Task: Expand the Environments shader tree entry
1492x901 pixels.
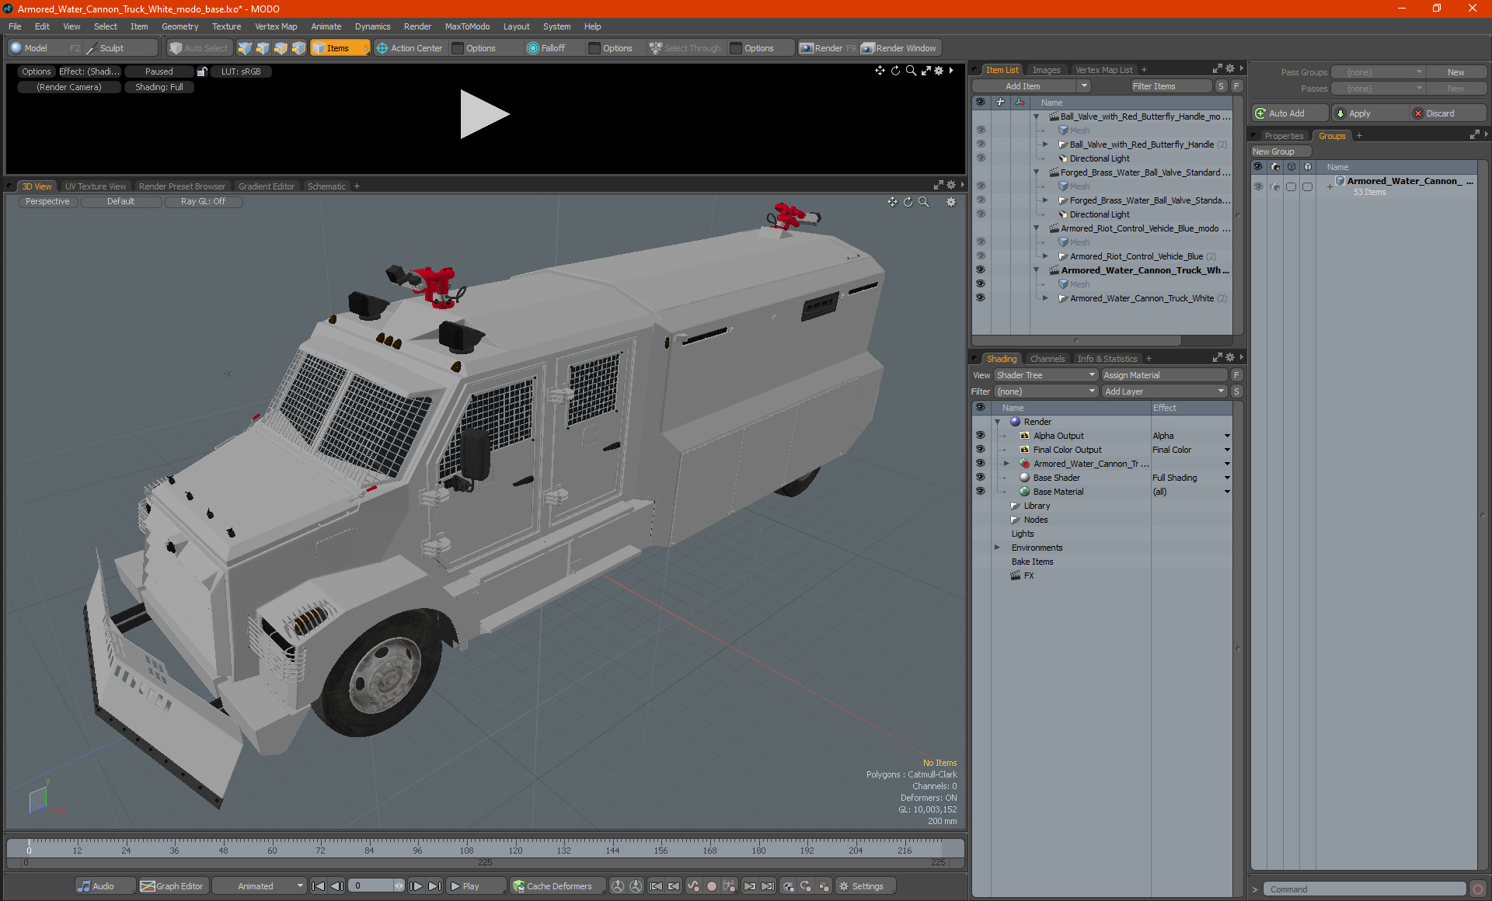Action: [x=997, y=548]
